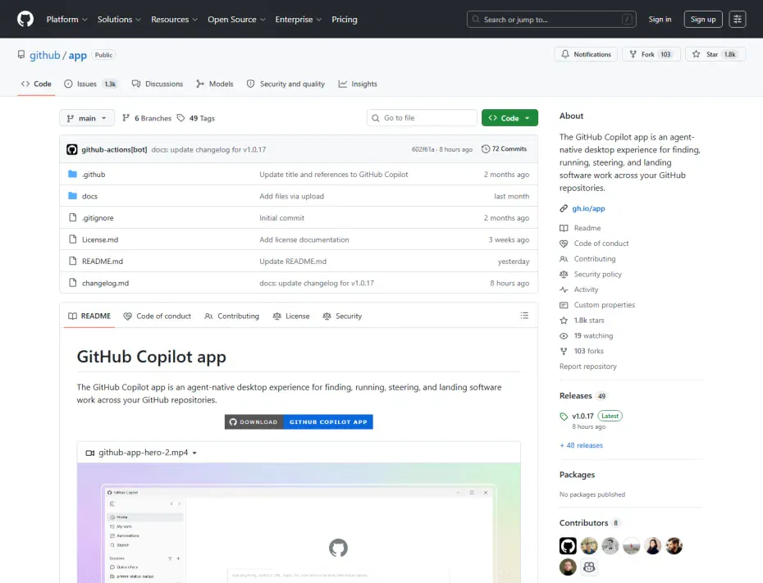
Task: Open the github owner link in breadcrumb
Action: point(45,55)
